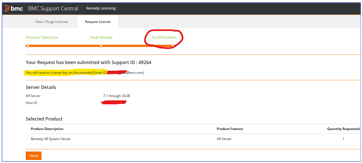The image size is (362, 163).
Task: Click the Server Details heading
Action: [41, 87]
